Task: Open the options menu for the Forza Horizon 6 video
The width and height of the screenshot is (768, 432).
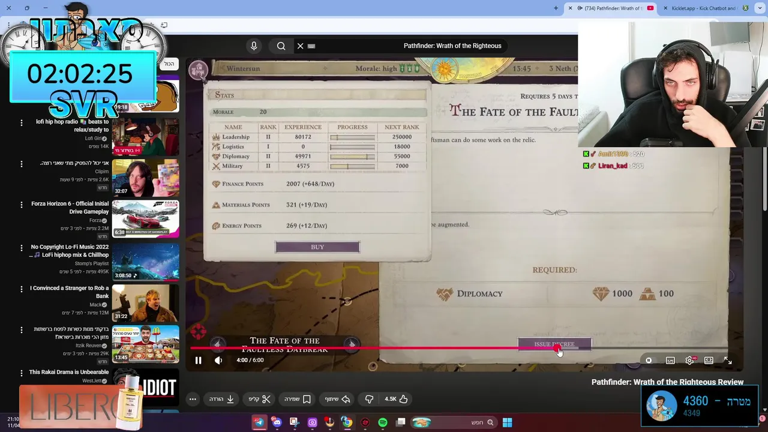Action: [x=22, y=205]
